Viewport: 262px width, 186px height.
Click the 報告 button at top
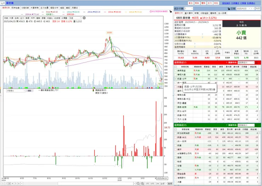[197, 3]
